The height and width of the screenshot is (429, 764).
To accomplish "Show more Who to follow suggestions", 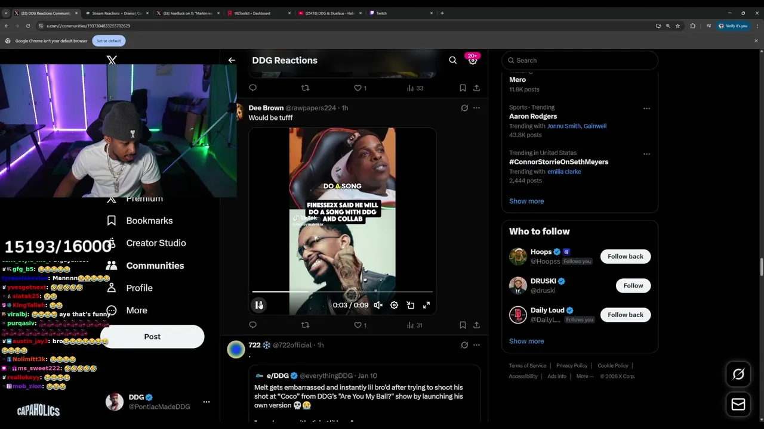I will [x=526, y=341].
